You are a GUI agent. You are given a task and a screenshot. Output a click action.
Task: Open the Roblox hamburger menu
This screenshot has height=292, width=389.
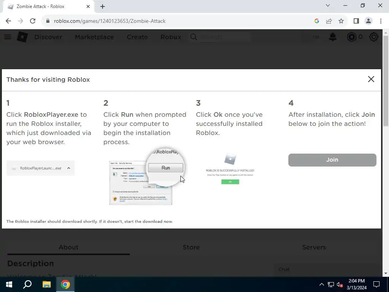(x=8, y=37)
